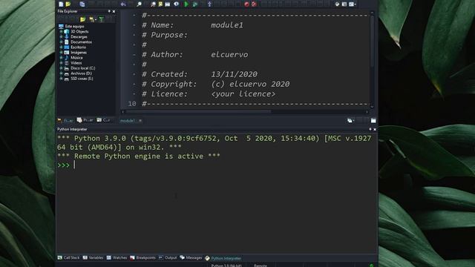Click the '# Author:' comment line
Screen dimensions: 475x267
click(x=194, y=54)
